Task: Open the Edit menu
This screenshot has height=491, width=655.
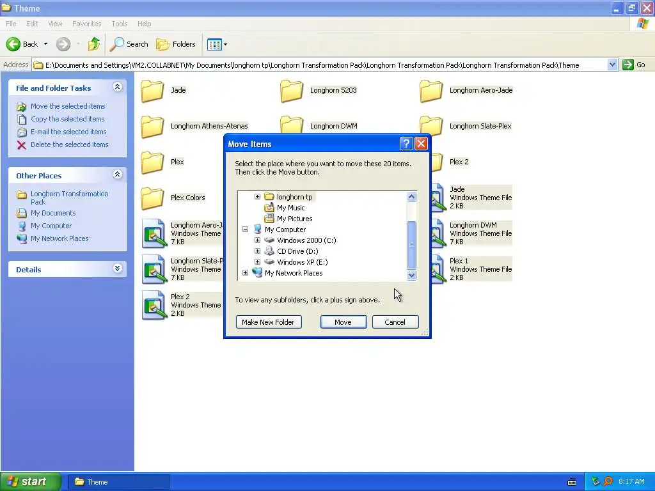Action: pos(32,24)
